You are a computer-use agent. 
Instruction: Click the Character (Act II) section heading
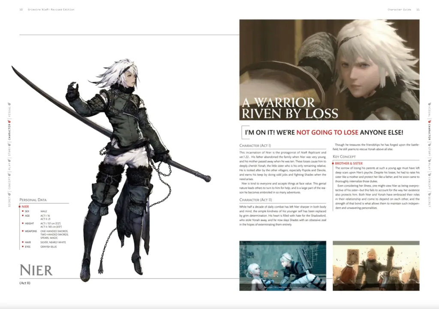(255, 200)
